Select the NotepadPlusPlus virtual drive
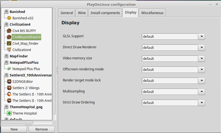Image resolution: width=221 pixels, height=133 pixels. (24, 62)
